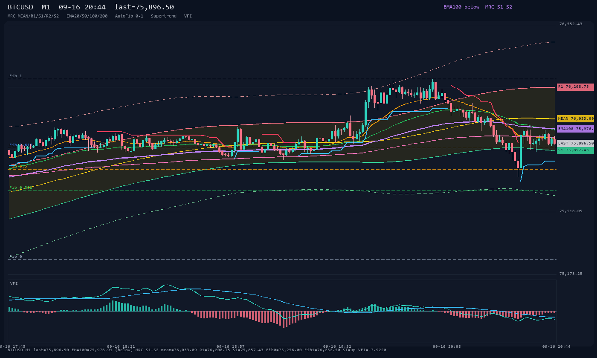Image resolution: width=597 pixels, height=358 pixels.
Task: Click the last=75,896.50 header text
Action: click(x=144, y=7)
